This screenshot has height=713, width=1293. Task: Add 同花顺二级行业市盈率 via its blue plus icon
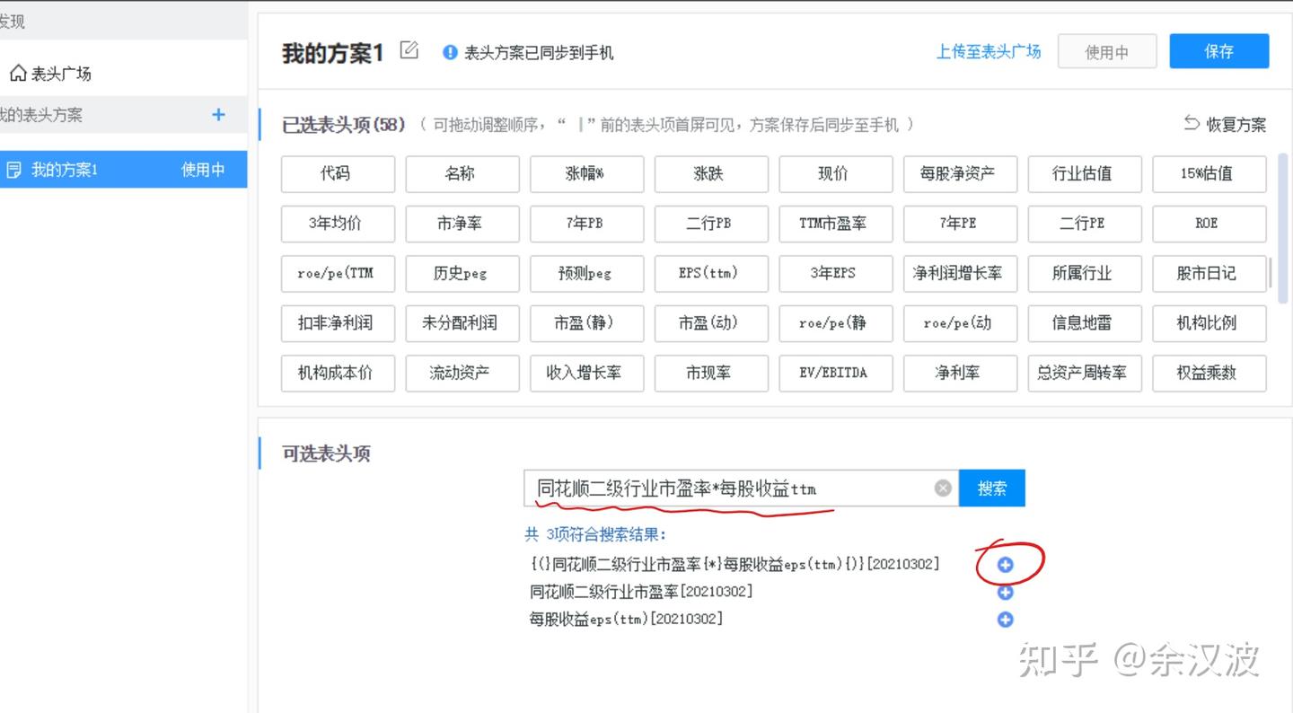1004,593
